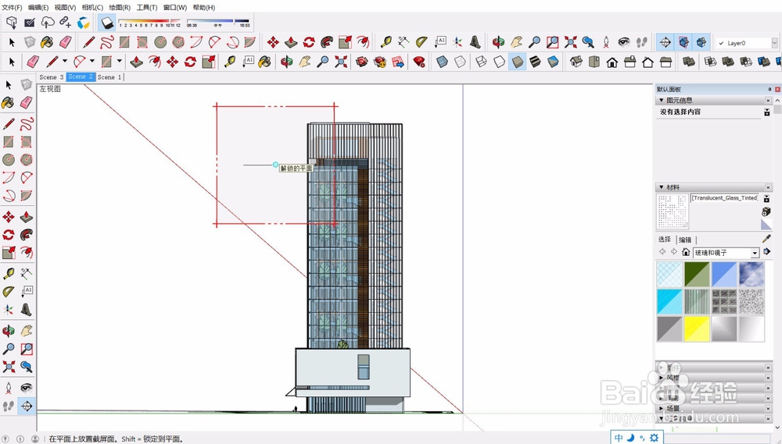
Task: Enable back edges face style
Action: pos(459,62)
